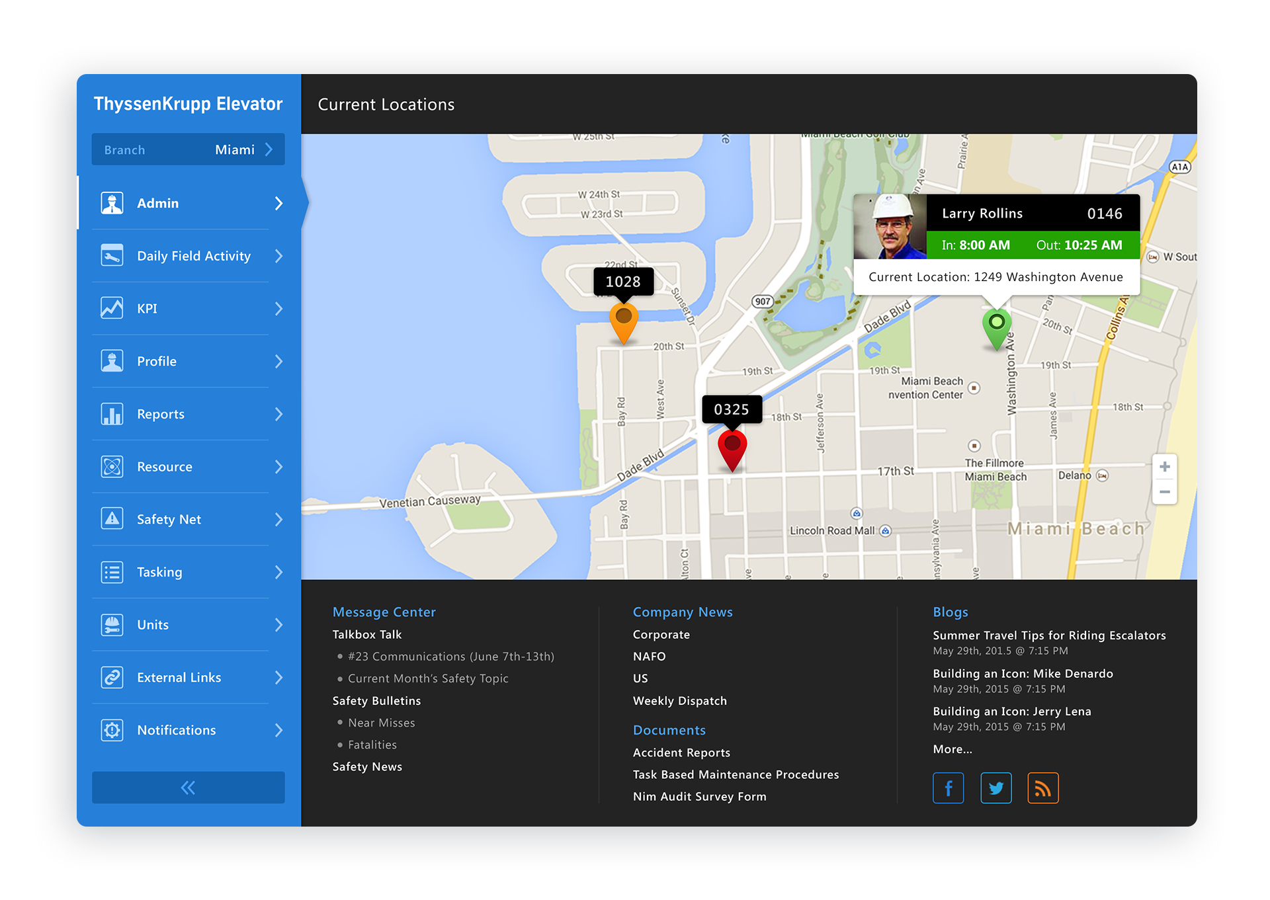Click the KPI line chart icon

click(x=112, y=308)
